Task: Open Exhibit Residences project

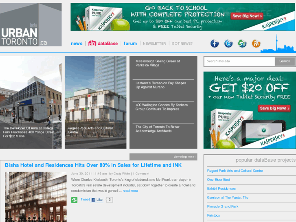Action: pos(221,189)
